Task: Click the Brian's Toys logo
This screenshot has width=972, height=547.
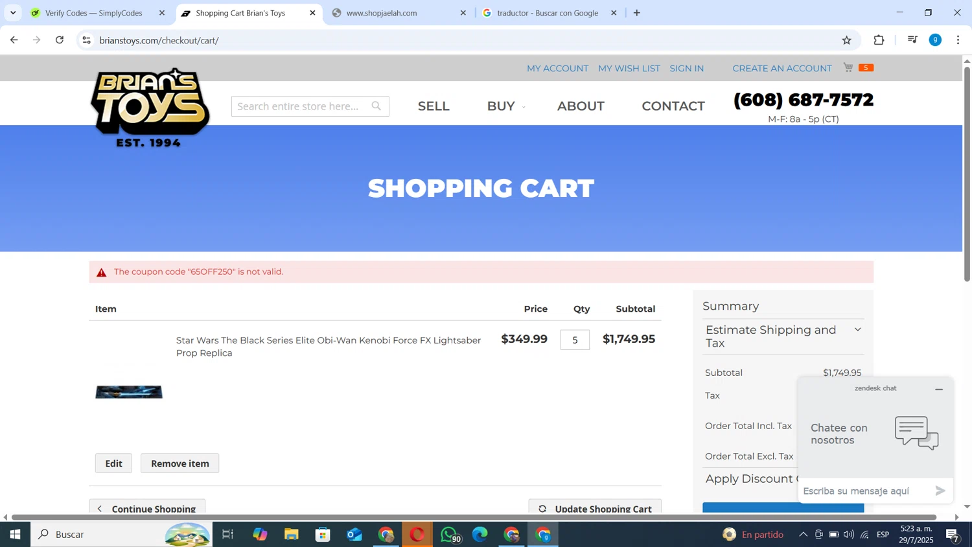Action: 150,108
